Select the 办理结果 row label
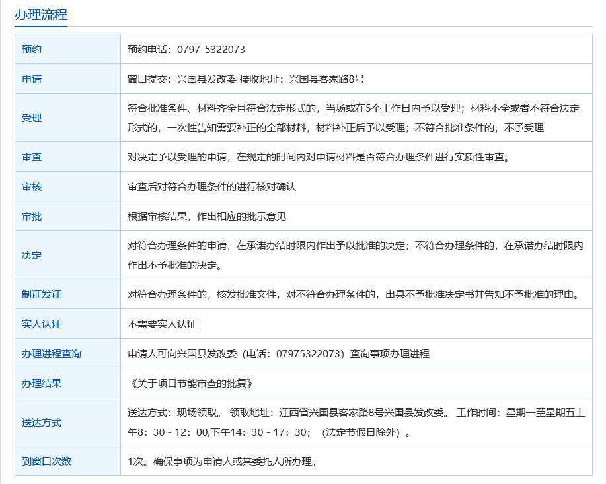606x484 pixels. tap(42, 384)
